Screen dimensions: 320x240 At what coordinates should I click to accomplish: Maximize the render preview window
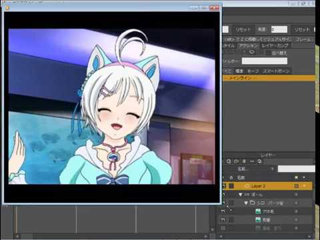(x=204, y=8)
